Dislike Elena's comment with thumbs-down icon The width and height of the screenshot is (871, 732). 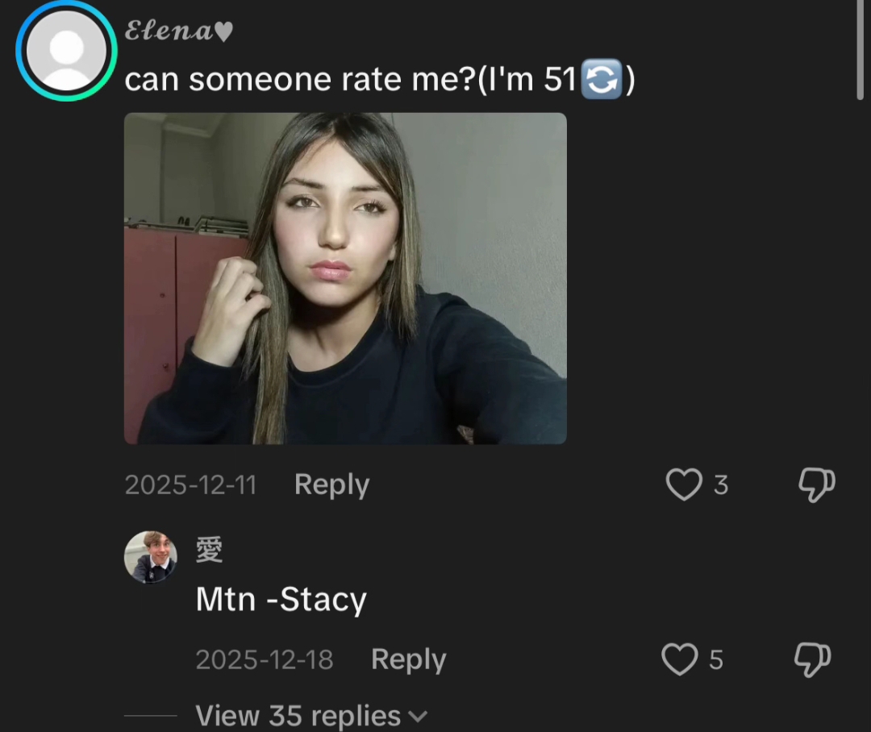click(x=815, y=485)
